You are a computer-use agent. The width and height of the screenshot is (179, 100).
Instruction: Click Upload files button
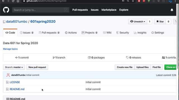[x=142, y=67]
